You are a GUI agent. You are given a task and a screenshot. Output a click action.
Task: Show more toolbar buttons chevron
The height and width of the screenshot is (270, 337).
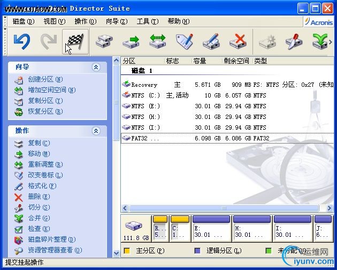coord(331,42)
